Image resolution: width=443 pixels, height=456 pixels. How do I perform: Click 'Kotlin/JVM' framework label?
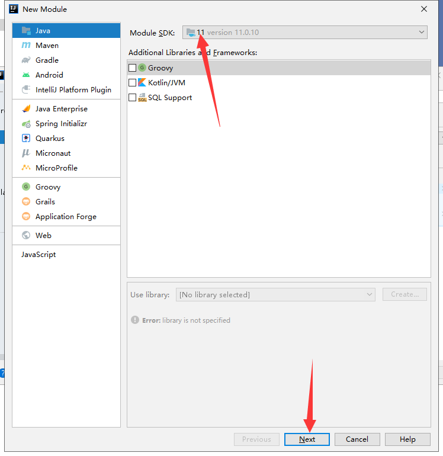(x=166, y=82)
